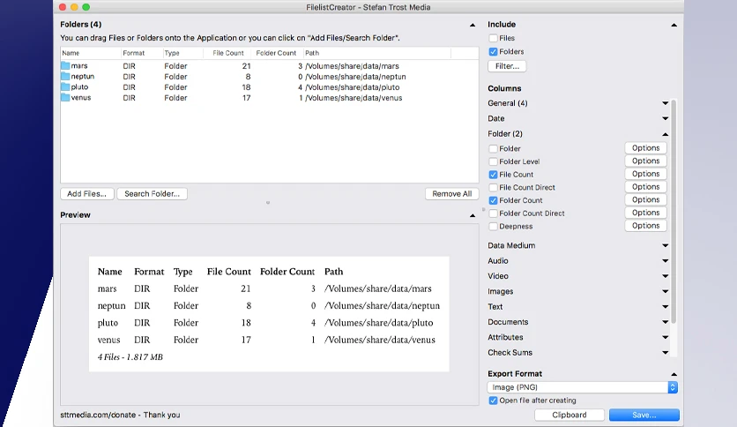
Task: Enable the Folder column checkbox
Action: tap(493, 148)
